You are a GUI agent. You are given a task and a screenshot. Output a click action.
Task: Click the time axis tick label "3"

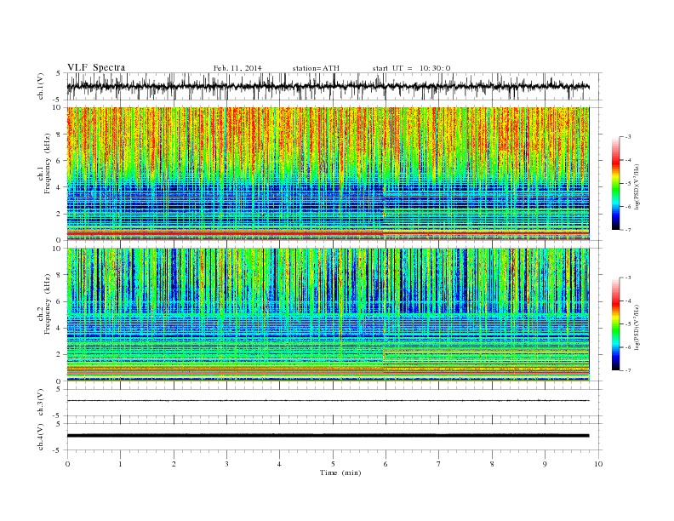(x=226, y=464)
